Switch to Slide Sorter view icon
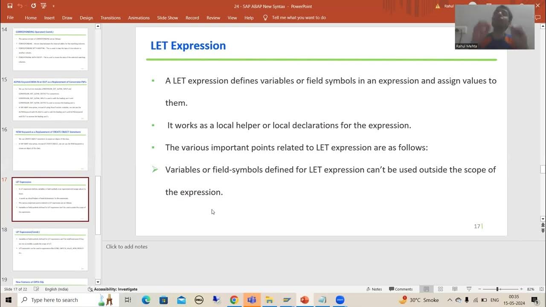This screenshot has height=307, width=546. (441, 289)
